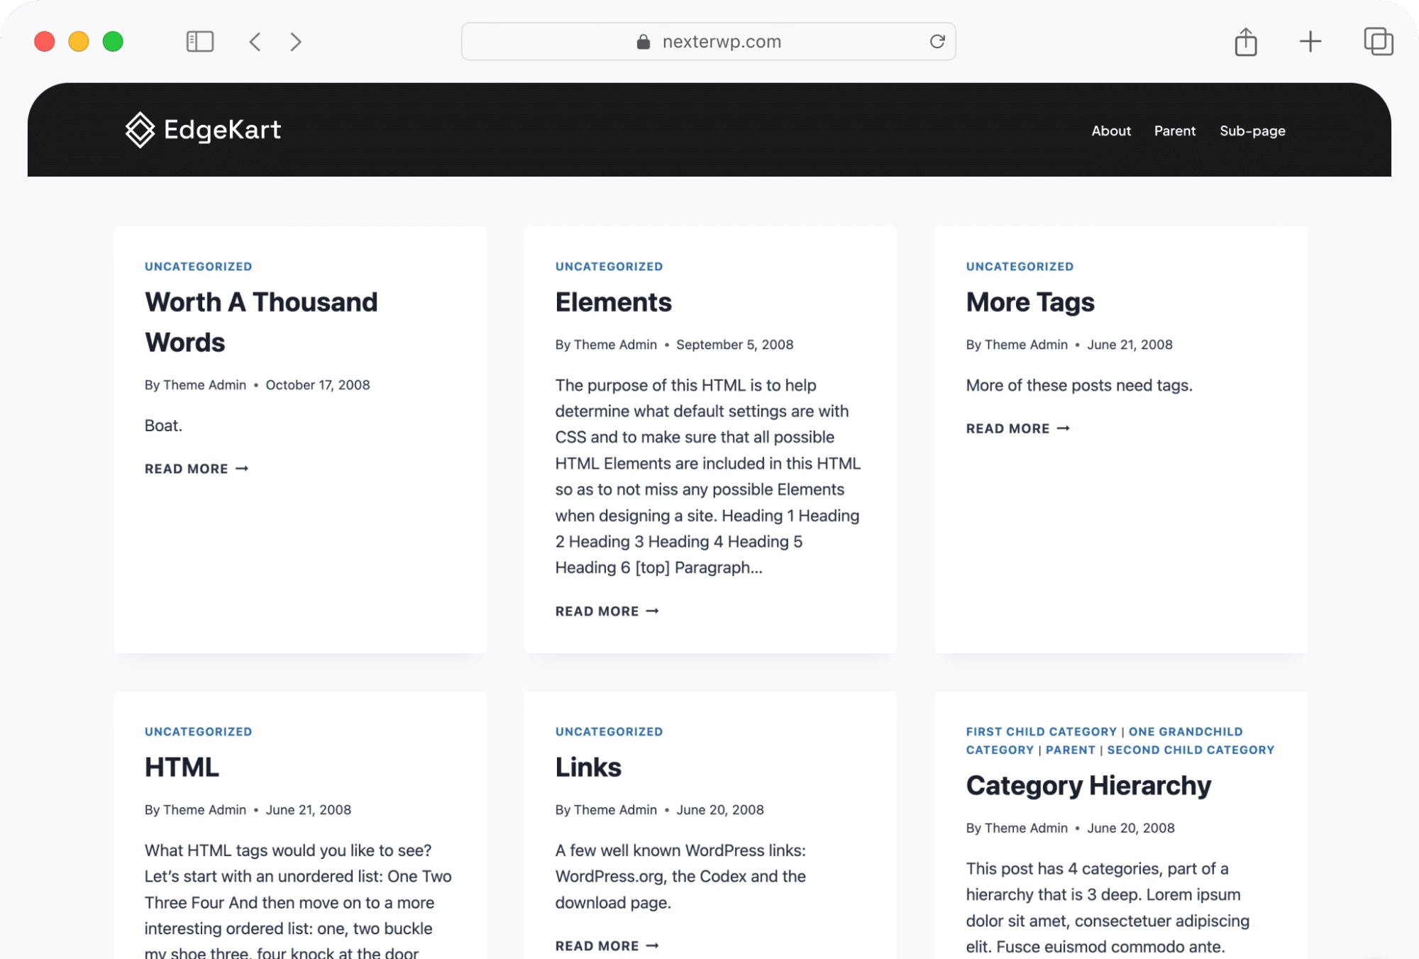This screenshot has height=959, width=1419.
Task: Show the tab overview icon
Action: coord(1378,41)
